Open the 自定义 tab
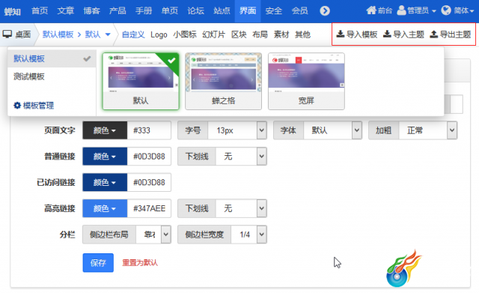Viewport: 479px width, 293px height. tap(133, 34)
